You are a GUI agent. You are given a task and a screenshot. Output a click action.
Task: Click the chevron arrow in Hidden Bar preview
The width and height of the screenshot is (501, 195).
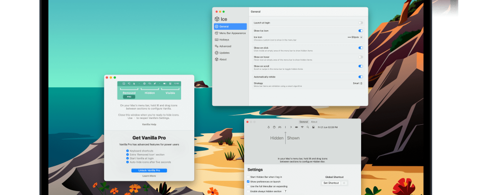coord(291,127)
